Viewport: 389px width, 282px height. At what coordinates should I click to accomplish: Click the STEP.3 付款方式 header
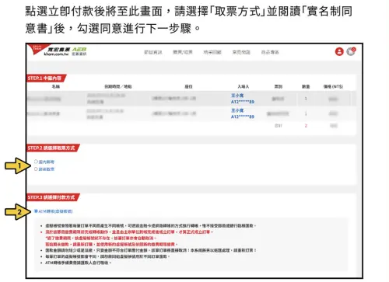[x=53, y=197]
